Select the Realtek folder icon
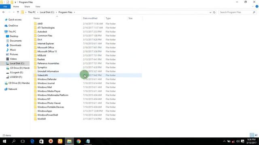 [35, 59]
